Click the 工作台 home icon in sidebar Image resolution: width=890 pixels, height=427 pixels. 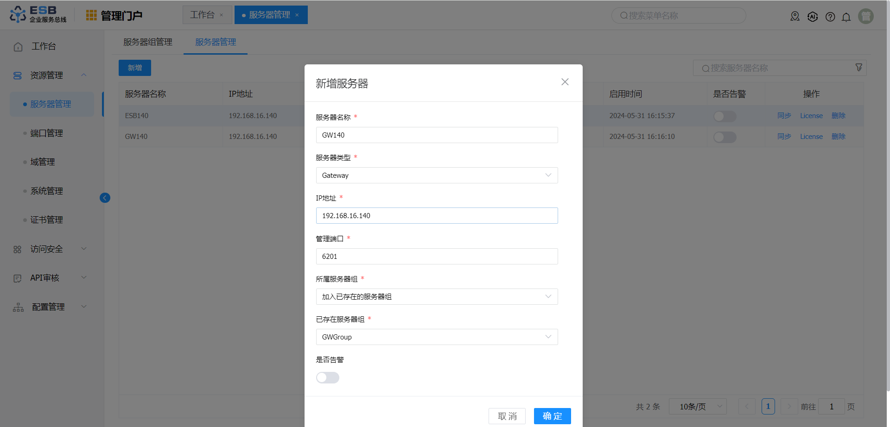(18, 47)
